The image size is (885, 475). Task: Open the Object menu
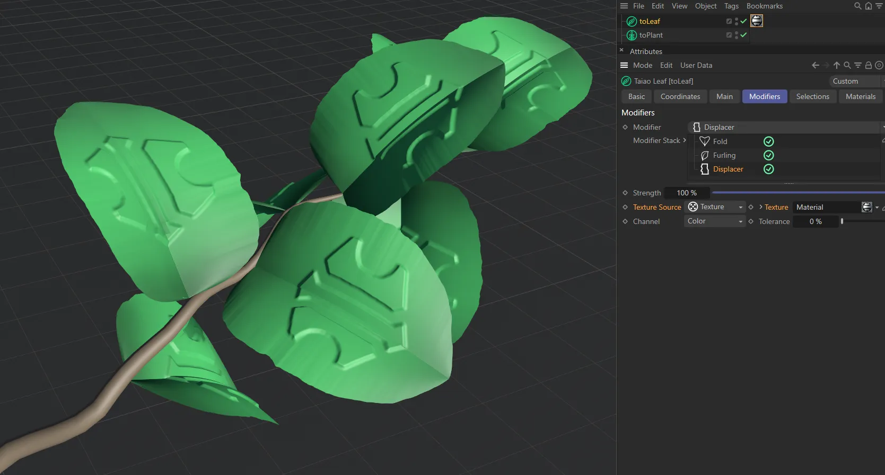pos(706,6)
